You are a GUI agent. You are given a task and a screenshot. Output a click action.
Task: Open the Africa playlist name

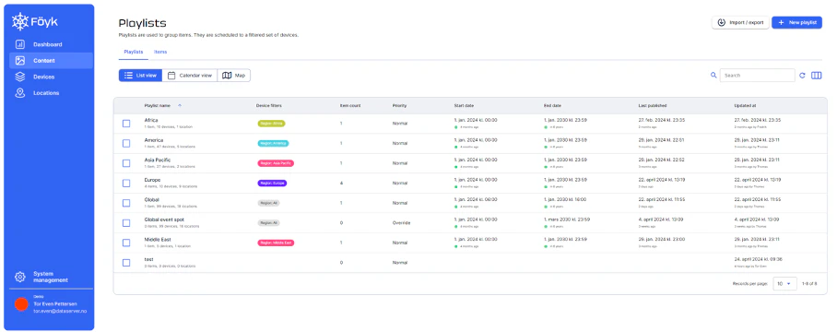coord(151,120)
